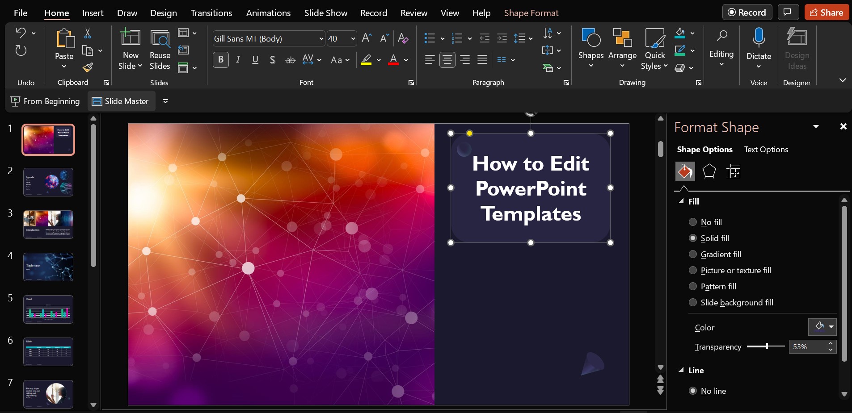Click the Share button

pyautogui.click(x=827, y=13)
